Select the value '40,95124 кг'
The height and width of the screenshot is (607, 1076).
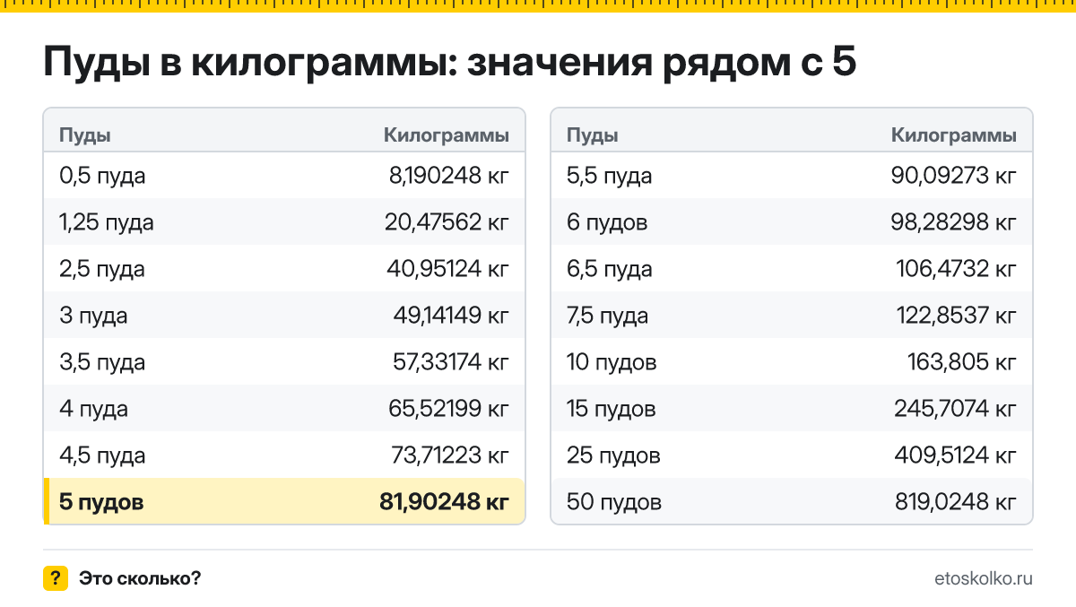coord(447,269)
